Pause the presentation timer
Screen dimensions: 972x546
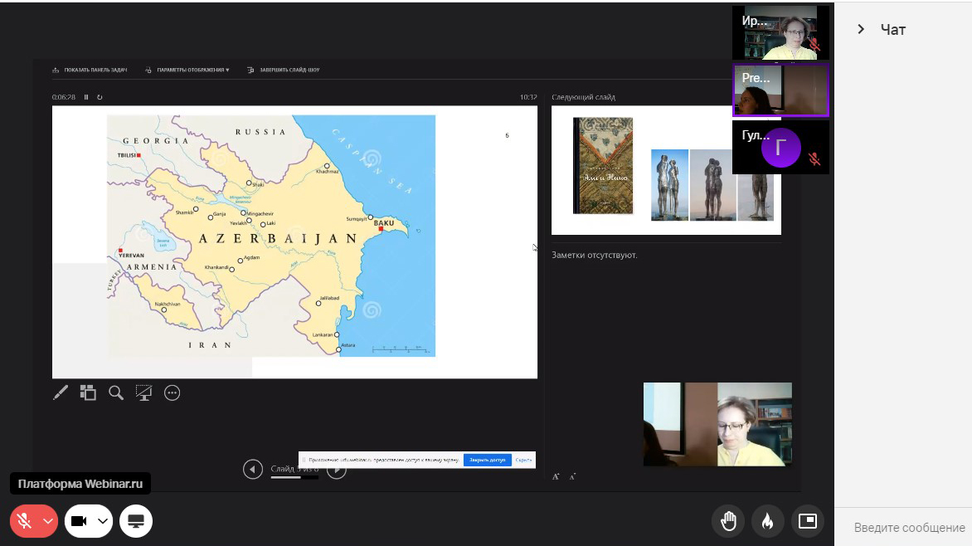point(86,97)
